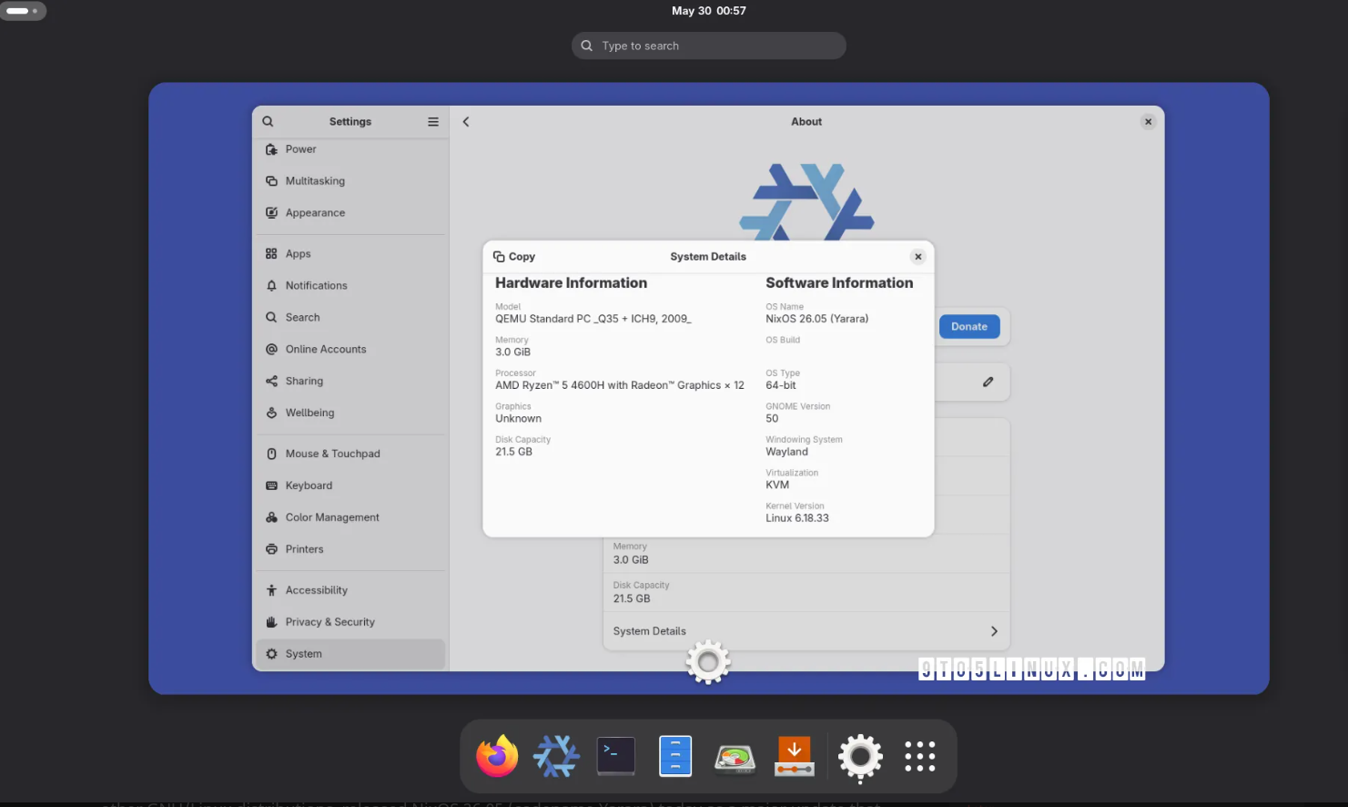Click the Graphics Unknown value
The image size is (1348, 807).
click(x=519, y=419)
